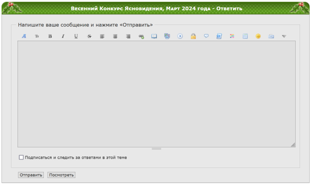The height and width of the screenshot is (185, 311).
Task: Click the media play icon in toolbar
Action: (x=180, y=36)
